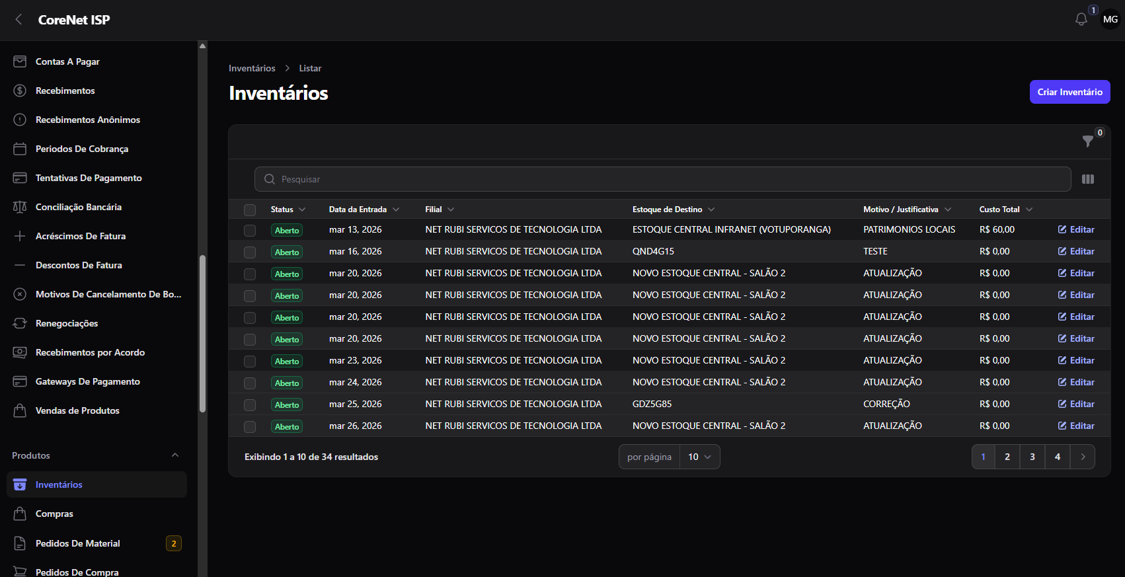
Task: Go to pagination page 3
Action: tap(1032, 457)
